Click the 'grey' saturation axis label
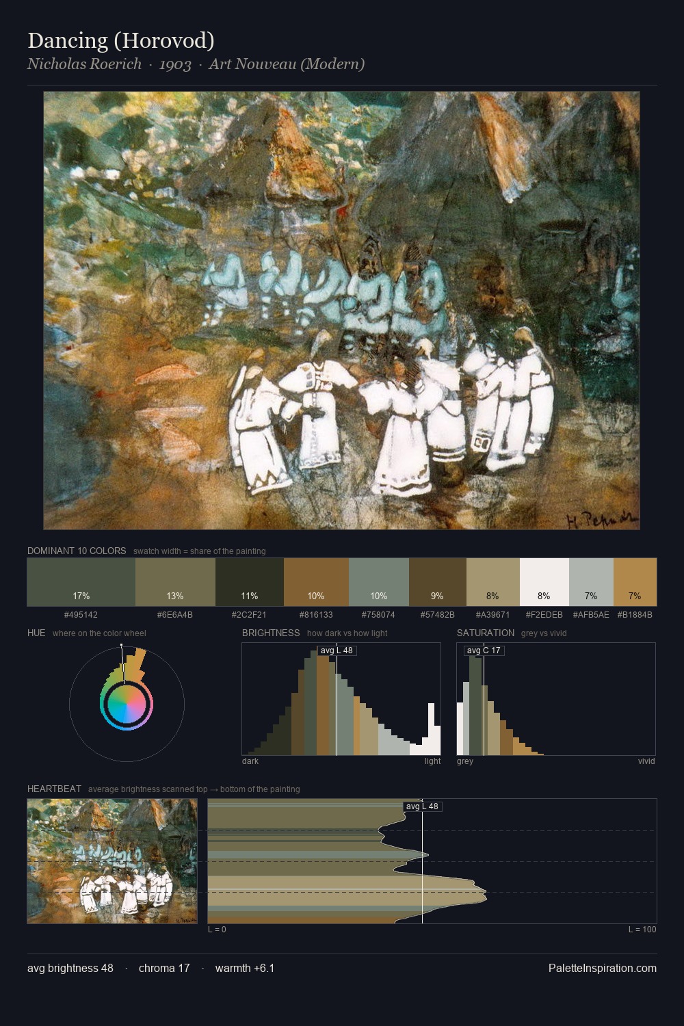Viewport: 684px width, 1026px height. point(465,761)
